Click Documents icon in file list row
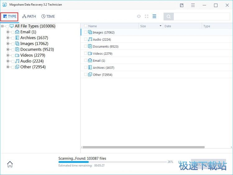 pyautogui.click(x=90, y=46)
